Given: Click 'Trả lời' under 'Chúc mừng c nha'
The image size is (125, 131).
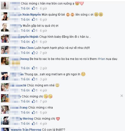Looking at the screenshot, I should (25, 113).
